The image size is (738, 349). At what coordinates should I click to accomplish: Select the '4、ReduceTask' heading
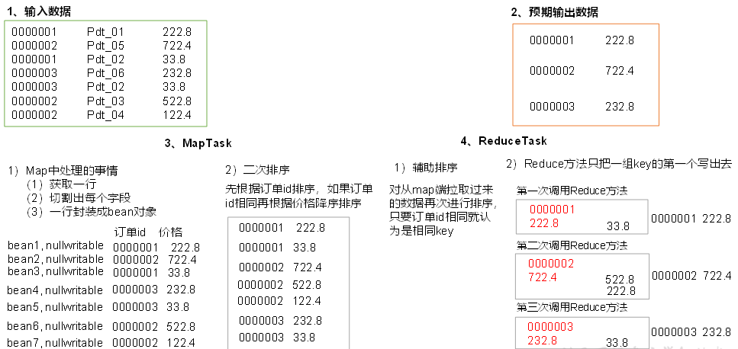coord(504,140)
